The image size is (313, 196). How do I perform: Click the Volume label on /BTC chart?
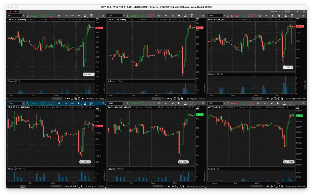click(x=212, y=169)
